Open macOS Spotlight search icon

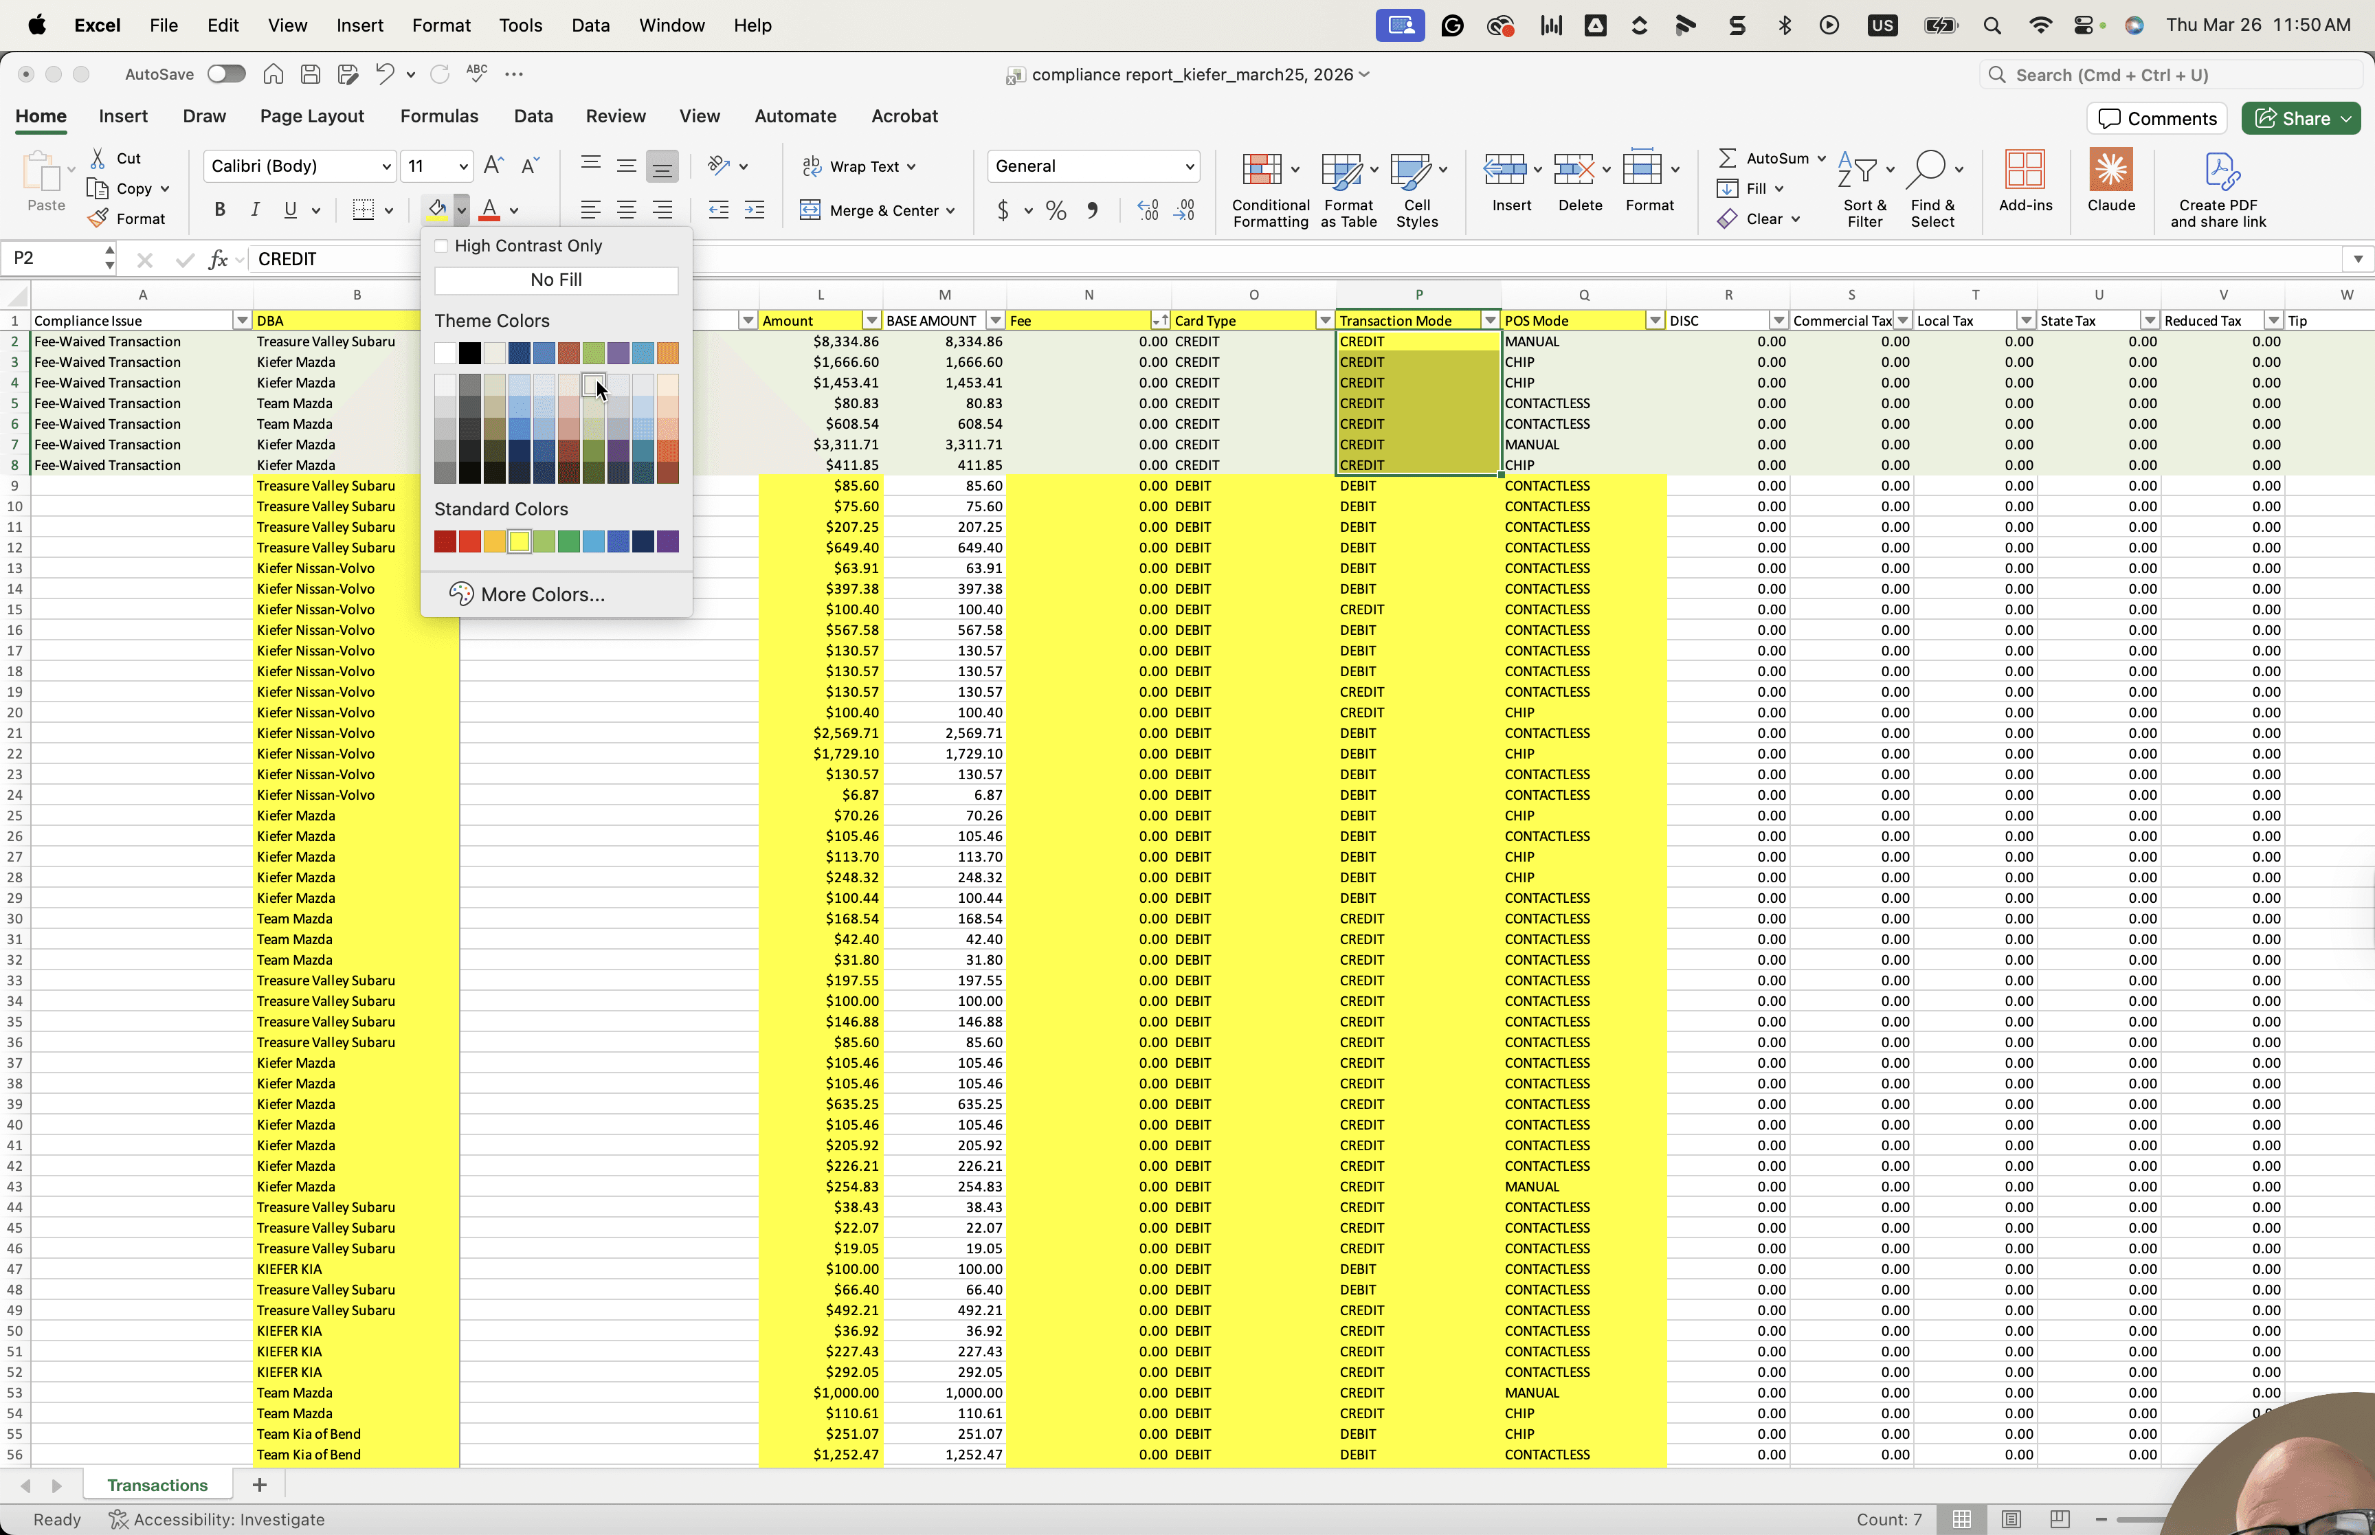point(1992,25)
